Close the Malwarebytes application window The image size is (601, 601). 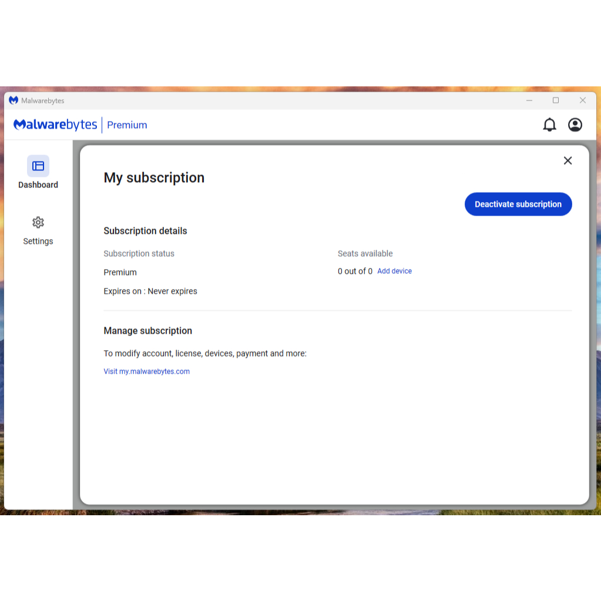tap(583, 100)
